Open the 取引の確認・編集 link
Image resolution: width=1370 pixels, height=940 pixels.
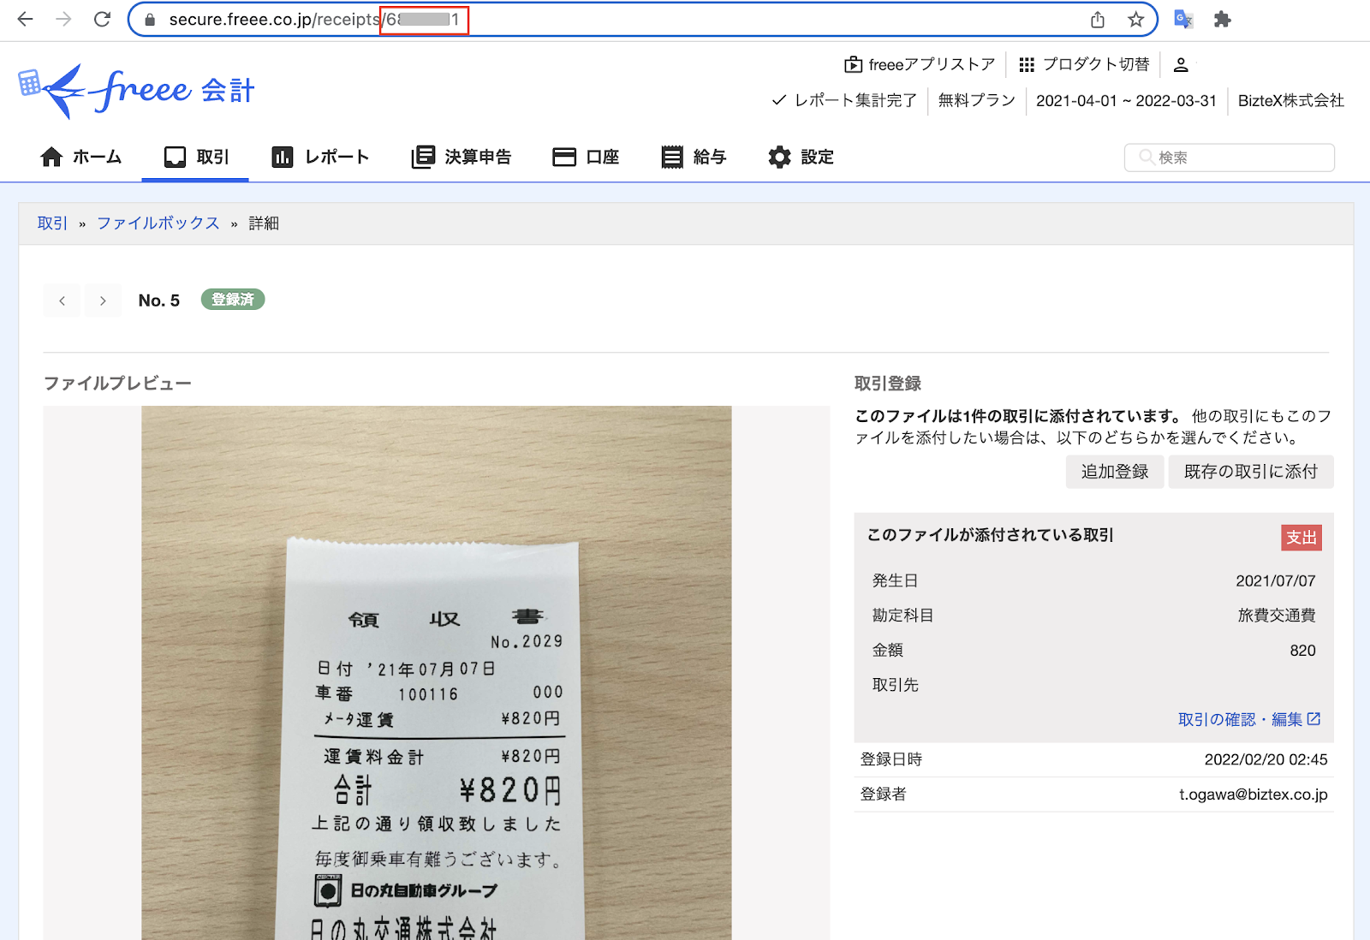tap(1249, 719)
